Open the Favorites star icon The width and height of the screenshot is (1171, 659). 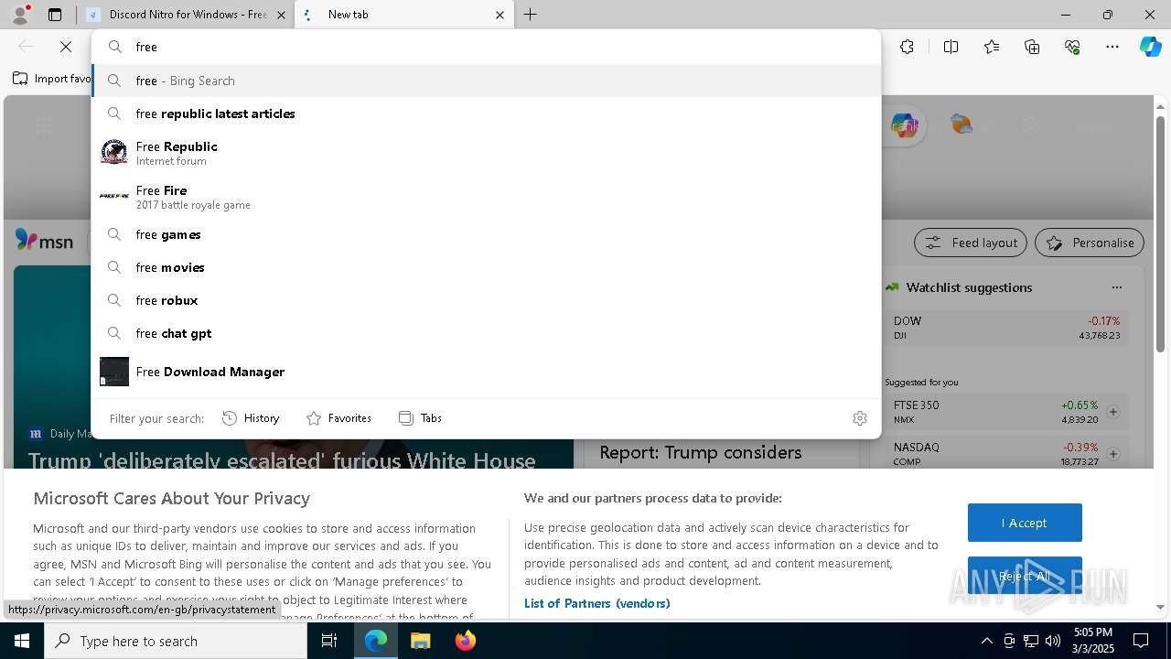point(992,47)
